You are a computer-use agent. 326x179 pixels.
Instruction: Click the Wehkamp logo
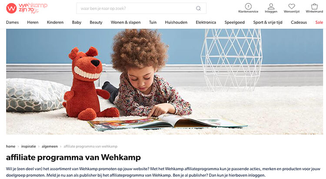coord(27,8)
